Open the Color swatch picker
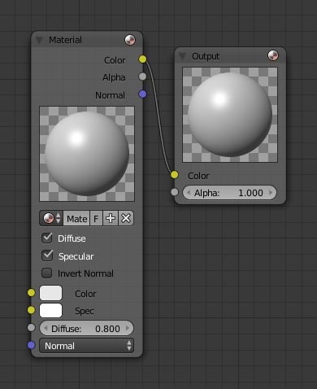317x389 pixels. pyautogui.click(x=51, y=293)
